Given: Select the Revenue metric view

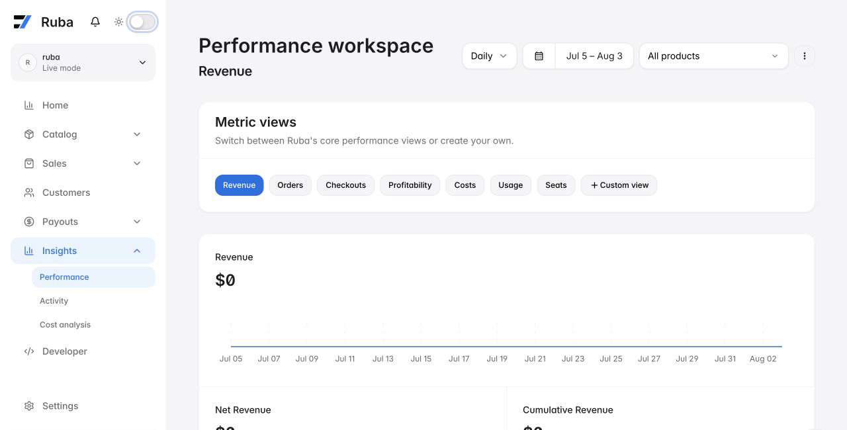Looking at the screenshot, I should pos(239,185).
